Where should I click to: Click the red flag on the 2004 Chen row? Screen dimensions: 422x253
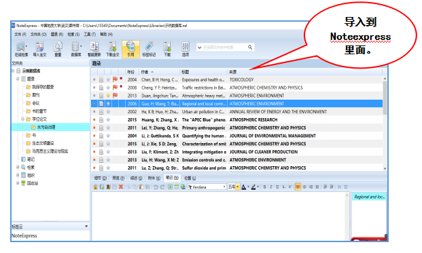116,79
